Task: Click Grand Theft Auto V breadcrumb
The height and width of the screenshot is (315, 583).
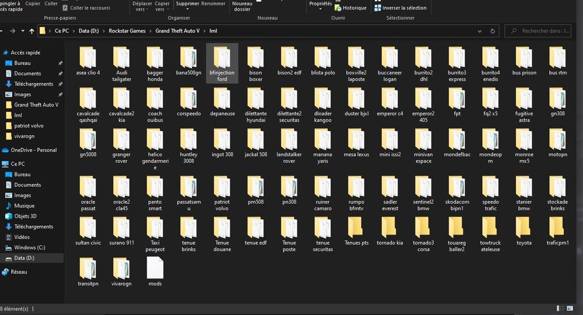Action: pos(177,31)
